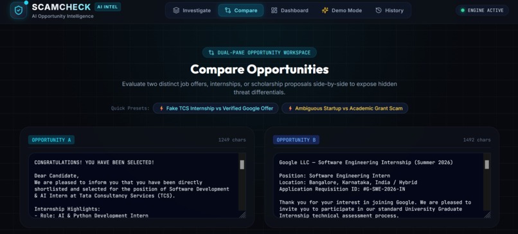Image resolution: width=518 pixels, height=234 pixels.
Task: Click 'CONGRATULATIONS! YOU HAVE BEEN SELECTED!' line
Action: pyautogui.click(x=94, y=162)
